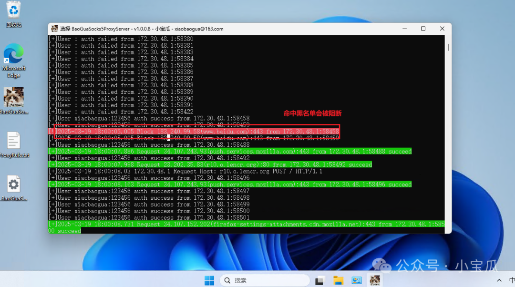Click the cat icon in console title bar

[x=54, y=29]
